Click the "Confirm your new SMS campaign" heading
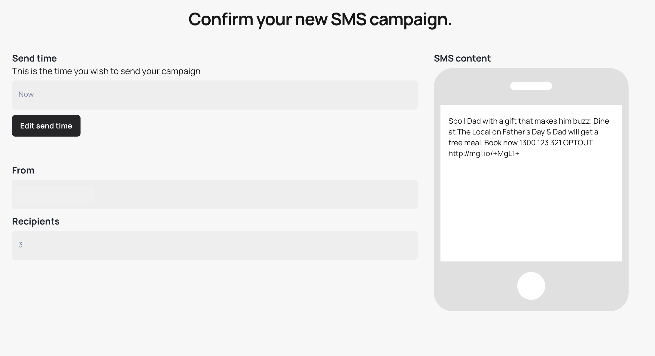This screenshot has height=356, width=655. [x=320, y=19]
